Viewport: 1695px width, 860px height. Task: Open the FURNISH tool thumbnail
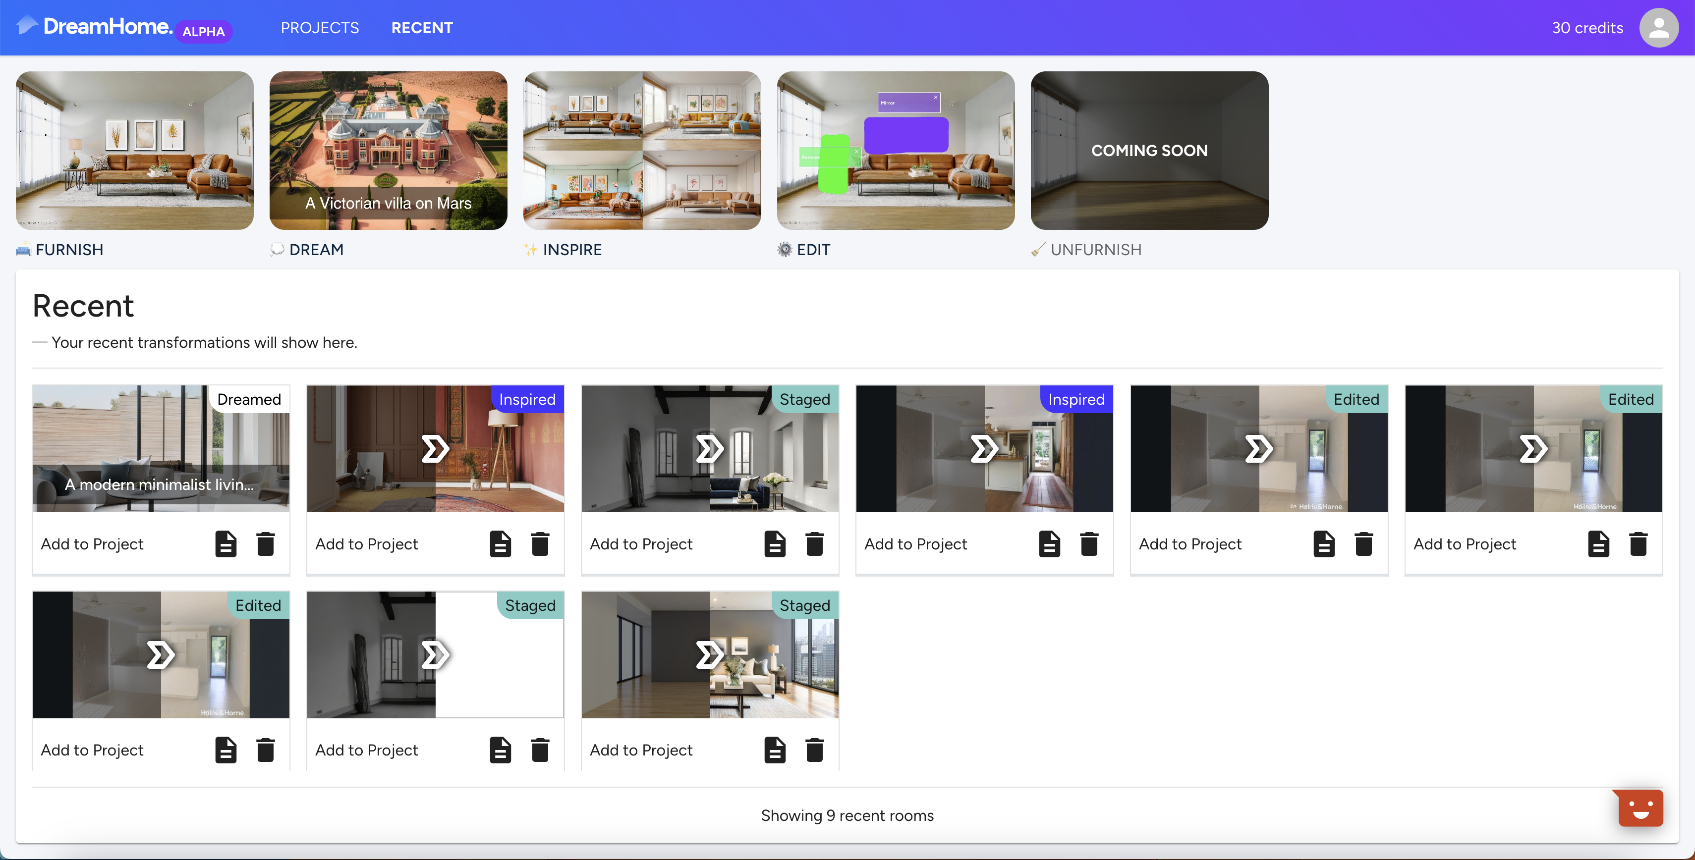(134, 151)
